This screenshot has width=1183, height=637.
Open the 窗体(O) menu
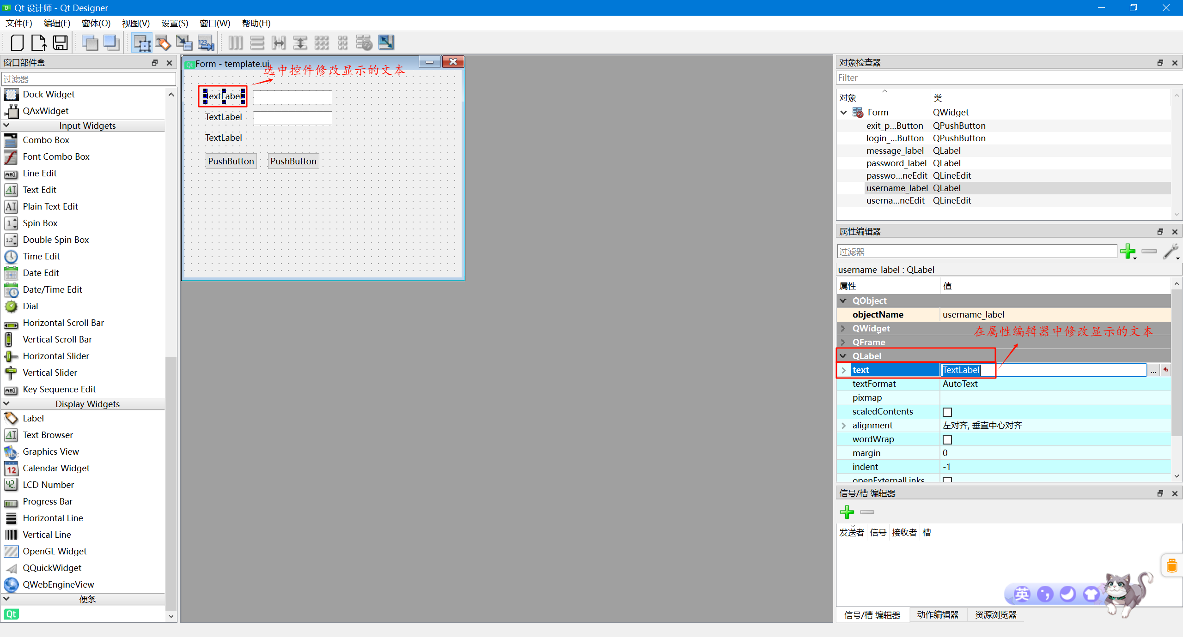(x=96, y=23)
